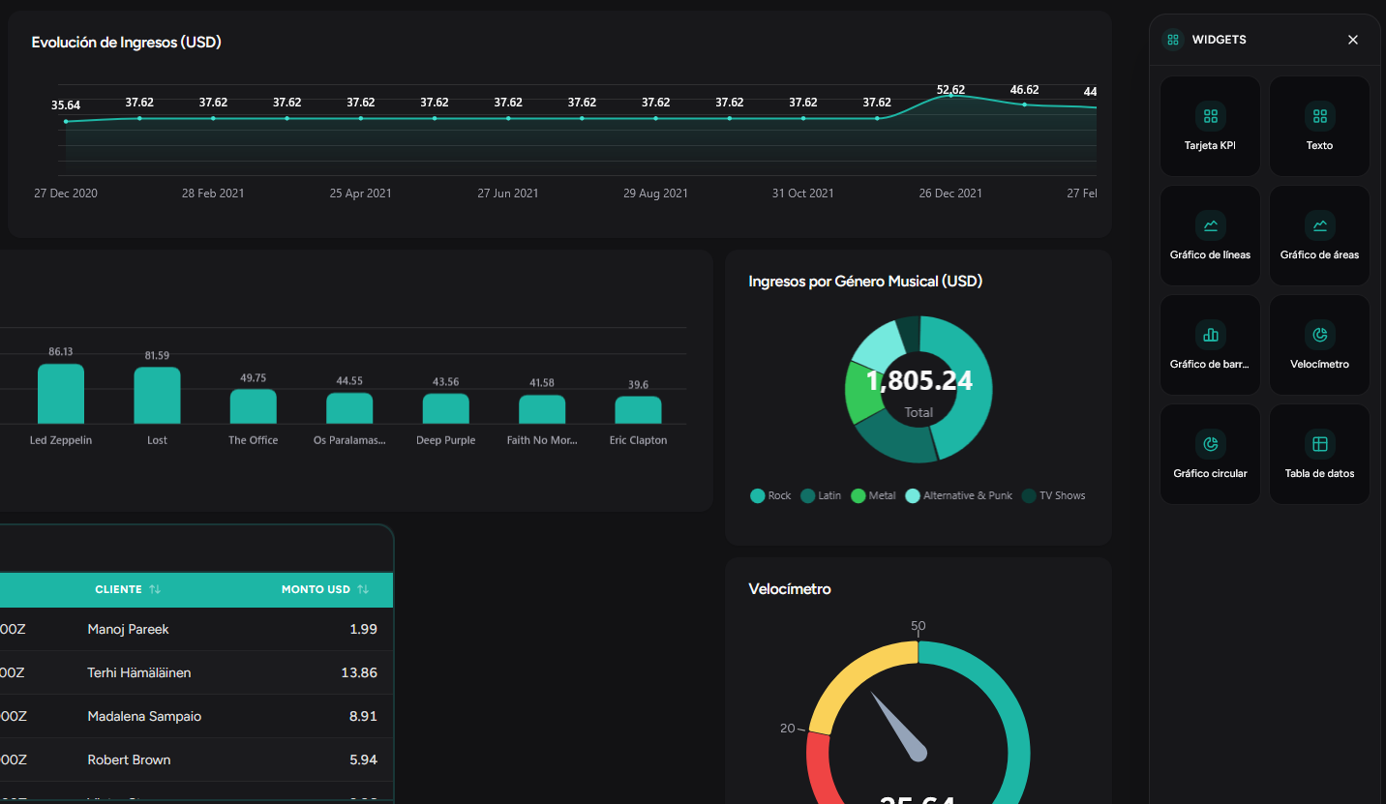Close the Widgets panel

pyautogui.click(x=1353, y=40)
